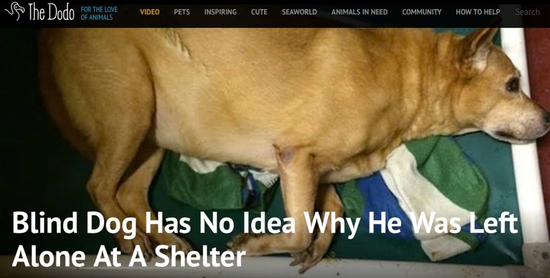Click the dodo bird logo icon
550x278 pixels.
(15, 11)
